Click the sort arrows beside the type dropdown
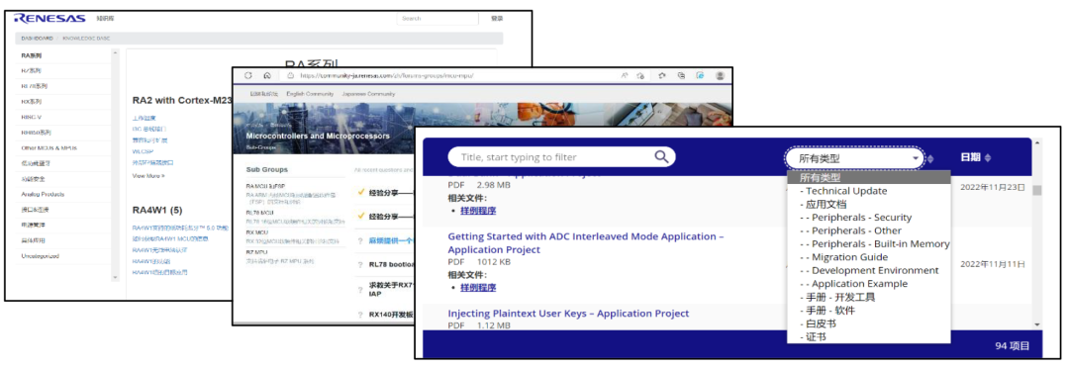The height and width of the screenshot is (369, 1069). click(931, 159)
